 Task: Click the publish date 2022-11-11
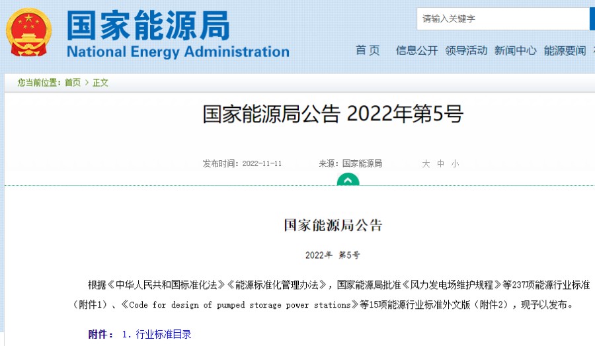pyautogui.click(x=262, y=163)
